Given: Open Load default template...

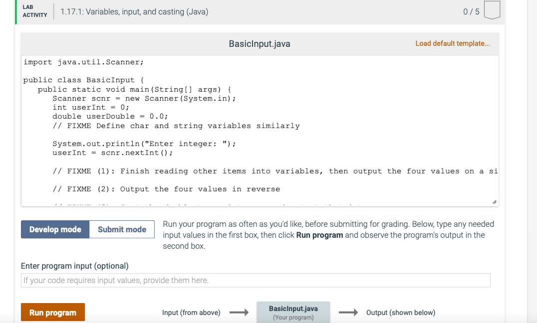Looking at the screenshot, I should (x=453, y=43).
